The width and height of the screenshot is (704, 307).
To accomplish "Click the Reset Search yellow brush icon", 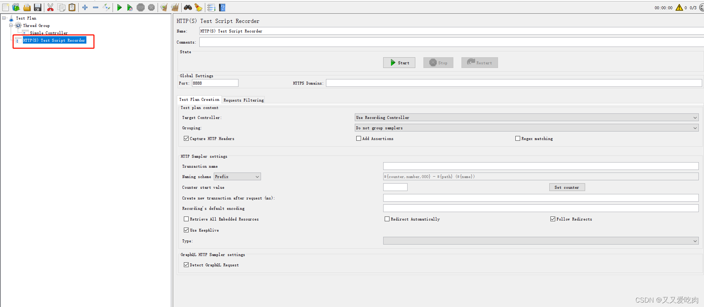I will tap(199, 7).
